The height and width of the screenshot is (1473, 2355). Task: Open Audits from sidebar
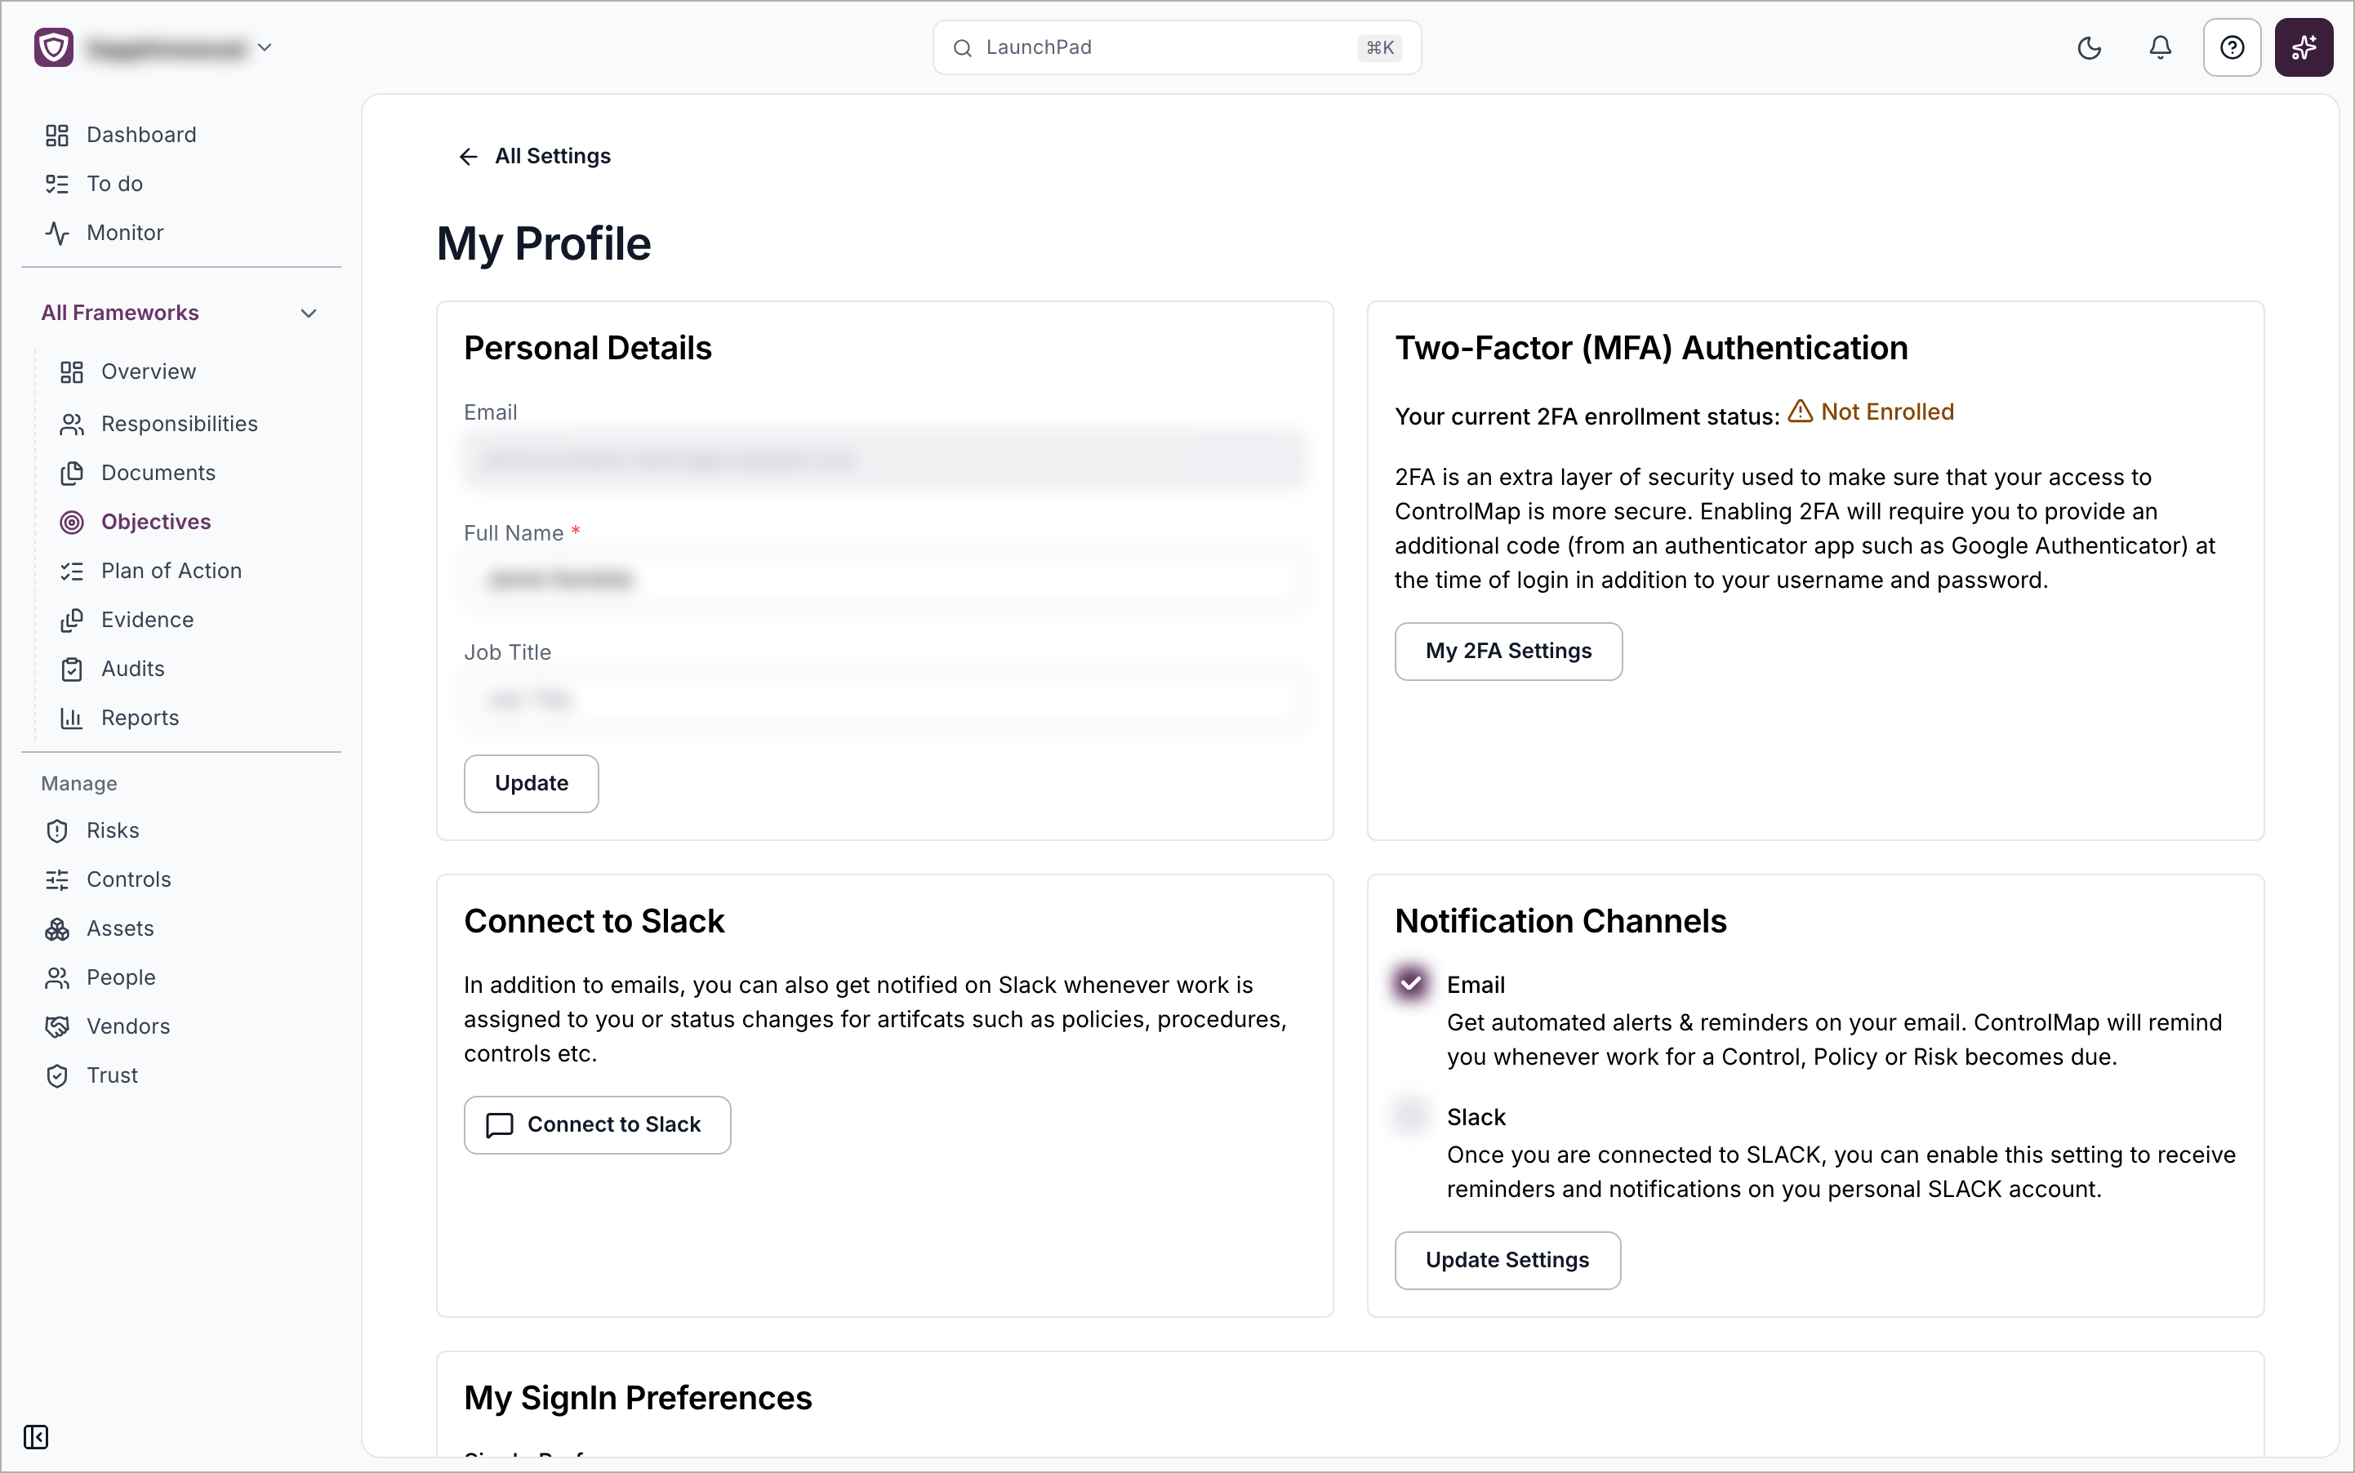(132, 670)
